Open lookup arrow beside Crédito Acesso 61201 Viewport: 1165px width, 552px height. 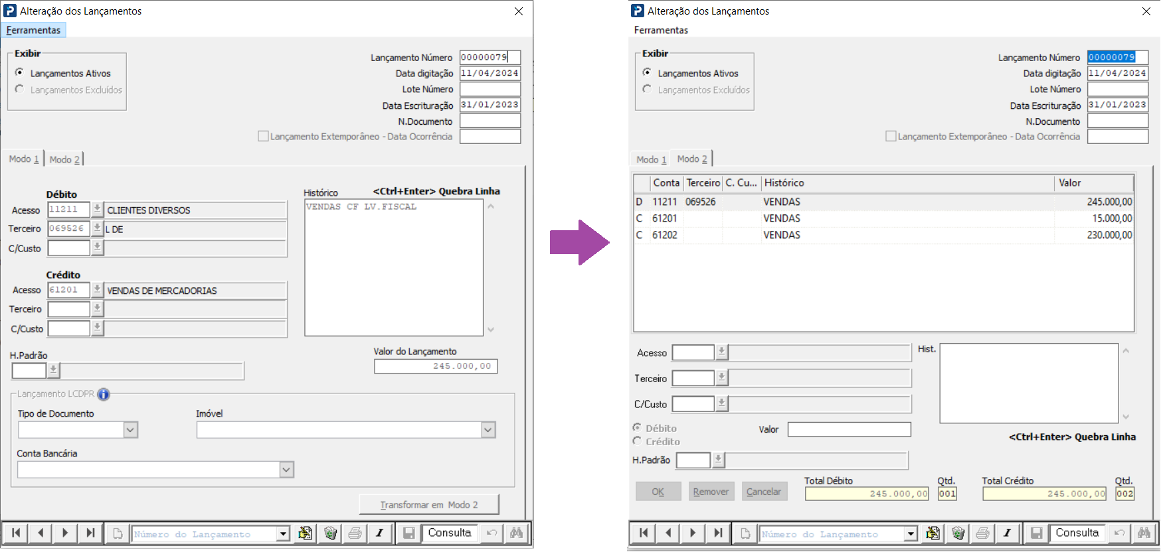pos(97,290)
